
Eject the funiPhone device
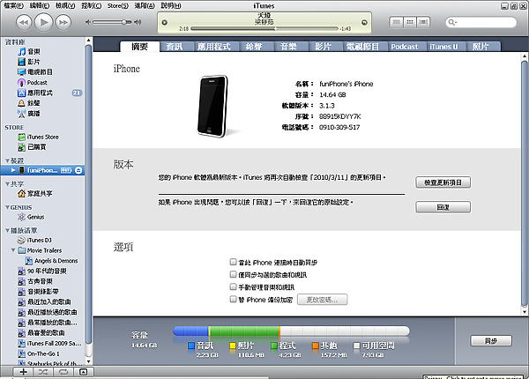point(78,170)
